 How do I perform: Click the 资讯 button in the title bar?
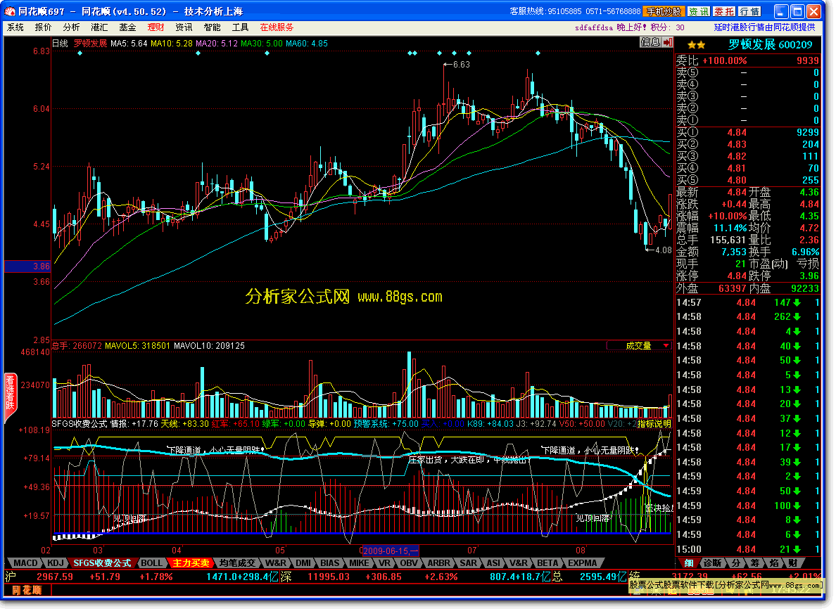pyautogui.click(x=698, y=11)
